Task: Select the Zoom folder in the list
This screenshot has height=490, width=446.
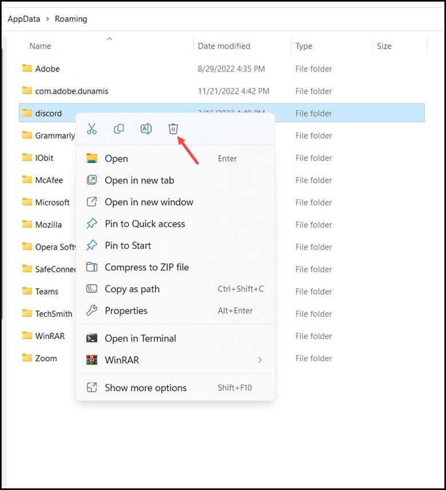Action: pyautogui.click(x=46, y=358)
